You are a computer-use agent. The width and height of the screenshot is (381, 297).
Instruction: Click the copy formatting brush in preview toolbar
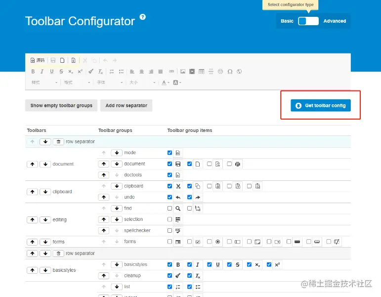pos(91,72)
